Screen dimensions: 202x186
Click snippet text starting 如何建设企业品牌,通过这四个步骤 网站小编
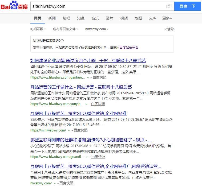101,69
